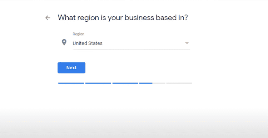Click the last gray progress bar segment

click(179, 83)
